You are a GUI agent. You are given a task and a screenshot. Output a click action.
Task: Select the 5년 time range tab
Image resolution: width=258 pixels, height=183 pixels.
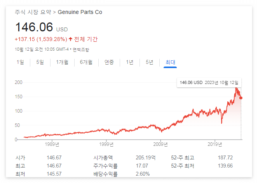pos(150,62)
